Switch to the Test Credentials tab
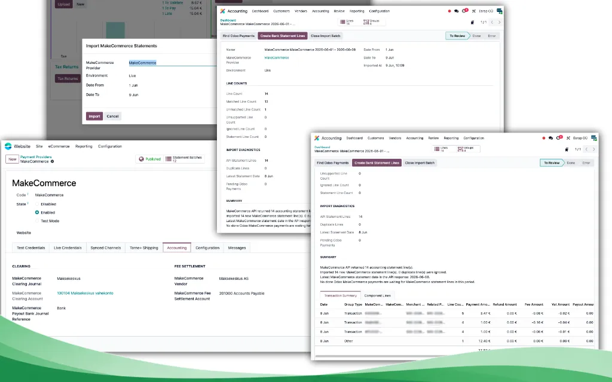The width and height of the screenshot is (612, 382). coord(31,248)
